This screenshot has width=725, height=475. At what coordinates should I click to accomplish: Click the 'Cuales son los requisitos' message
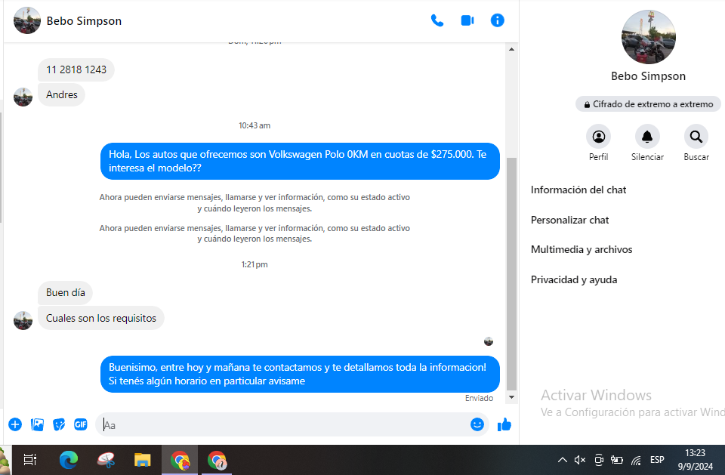(100, 318)
